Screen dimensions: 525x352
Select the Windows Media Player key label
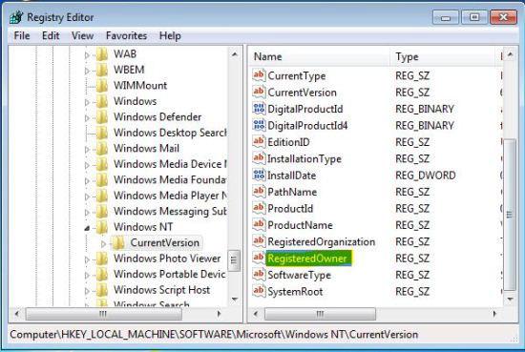click(170, 196)
